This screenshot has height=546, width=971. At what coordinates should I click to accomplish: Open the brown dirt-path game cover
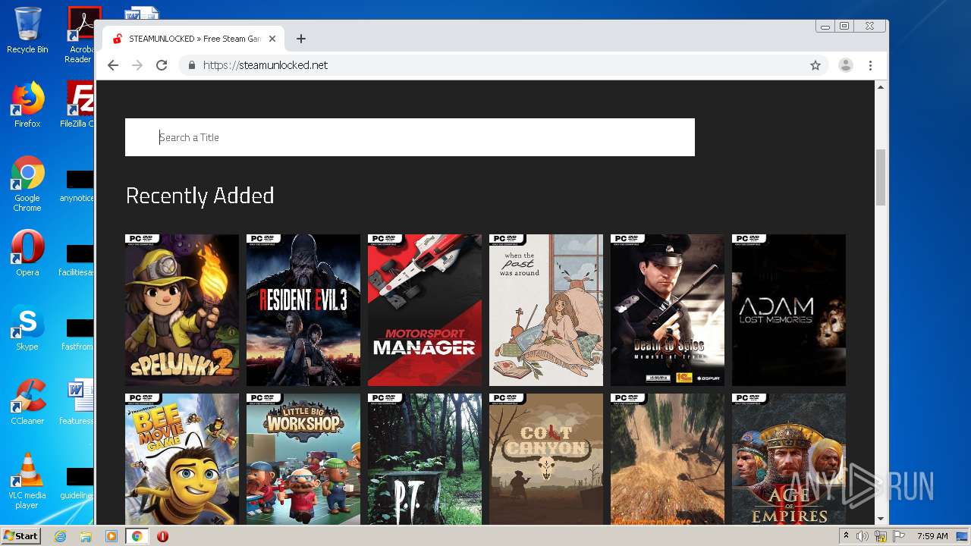tap(668, 459)
